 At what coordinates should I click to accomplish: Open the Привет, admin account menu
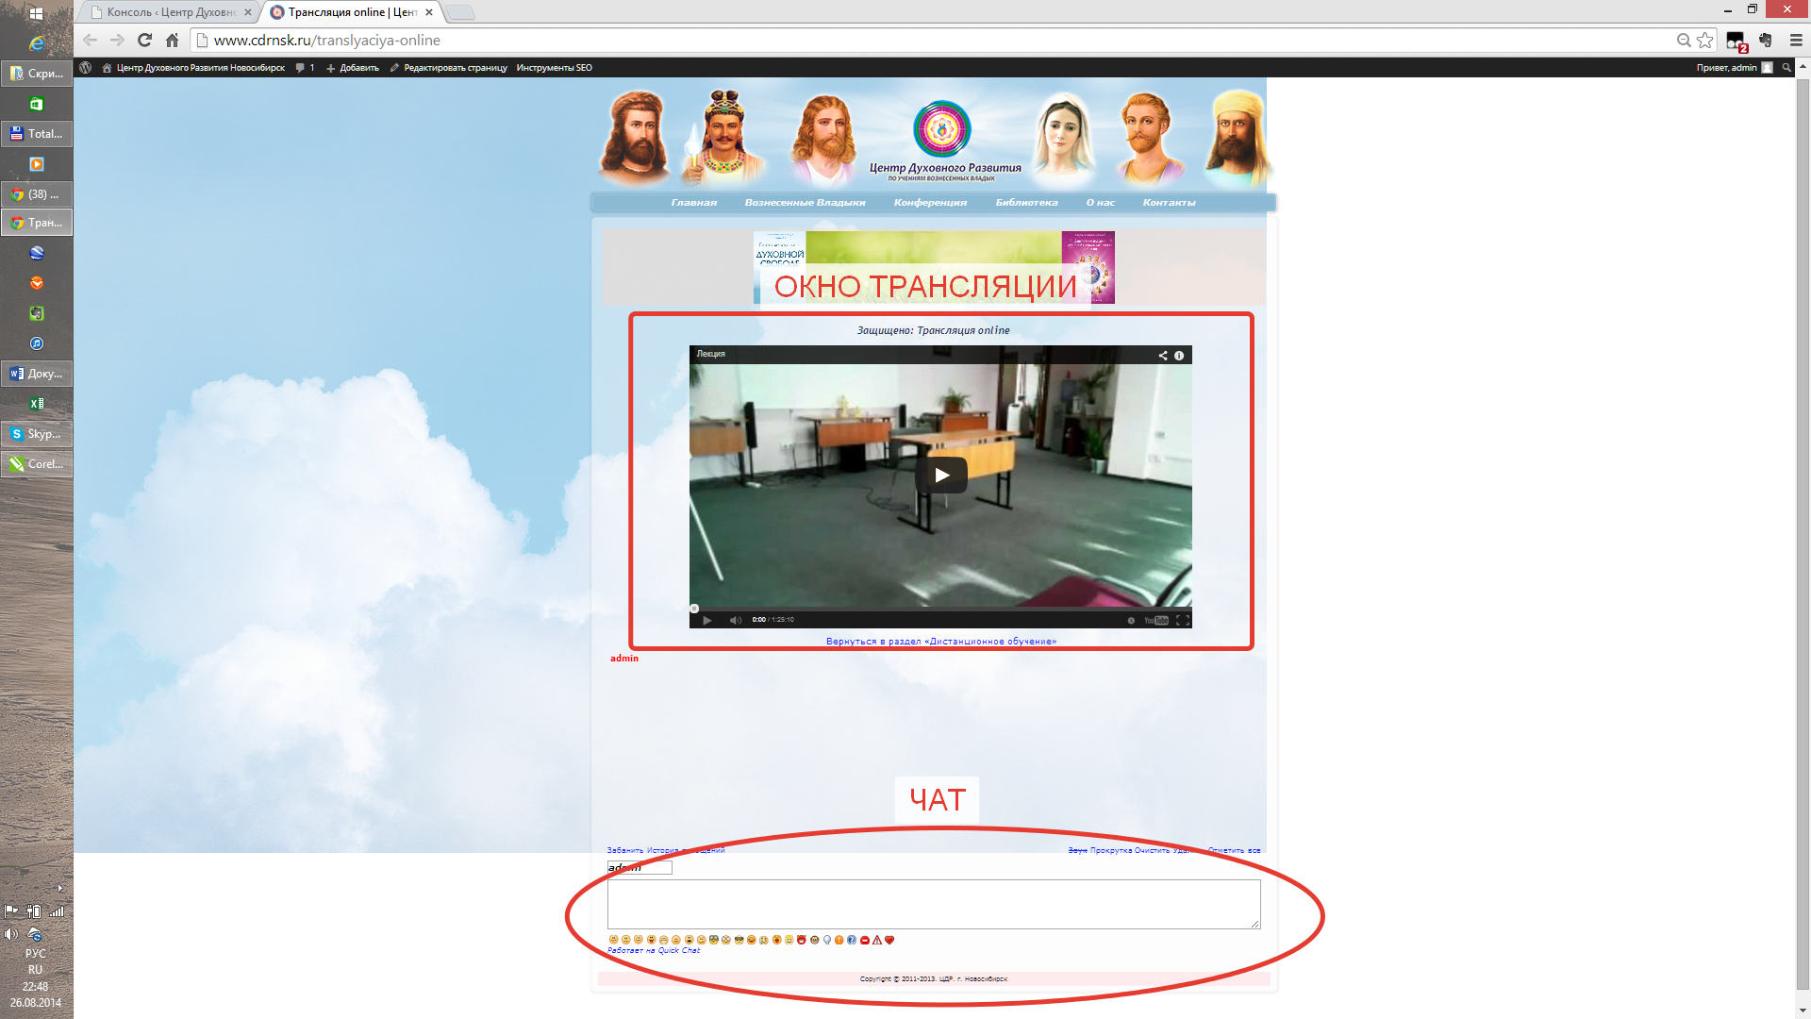[1734, 67]
